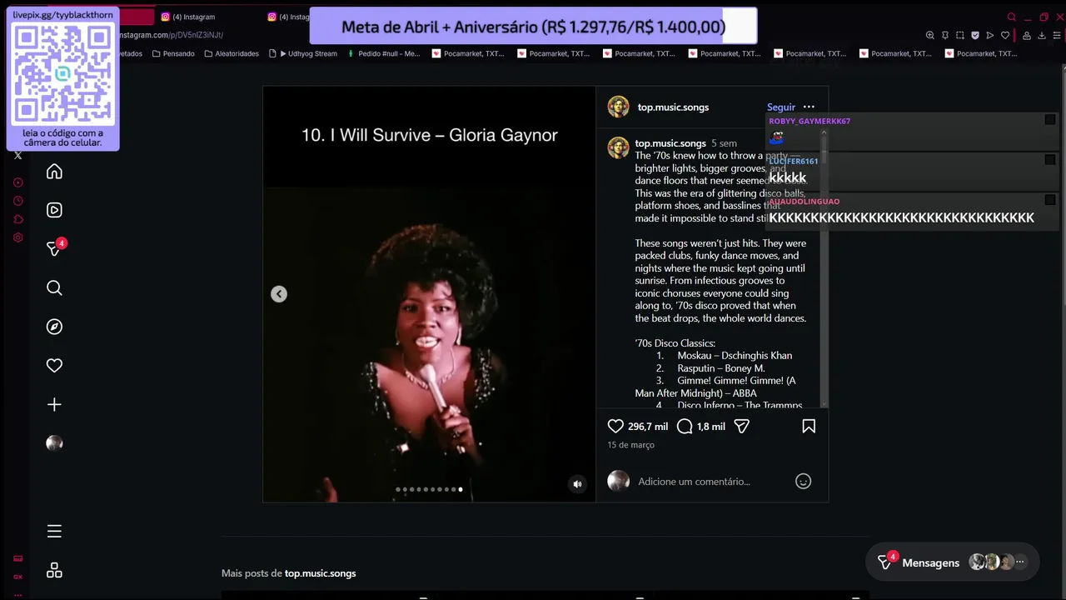1066x600 pixels.
Task: Click the 15 de março post date
Action: pos(630,445)
